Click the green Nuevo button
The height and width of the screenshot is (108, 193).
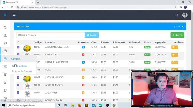[x=177, y=35]
